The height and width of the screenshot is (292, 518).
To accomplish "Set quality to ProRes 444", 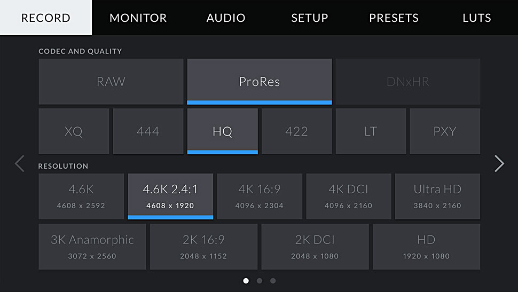I will [x=148, y=131].
